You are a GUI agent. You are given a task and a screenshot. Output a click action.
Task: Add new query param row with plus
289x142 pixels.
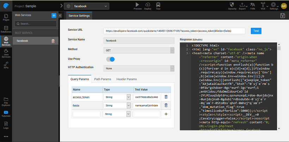click(166, 114)
